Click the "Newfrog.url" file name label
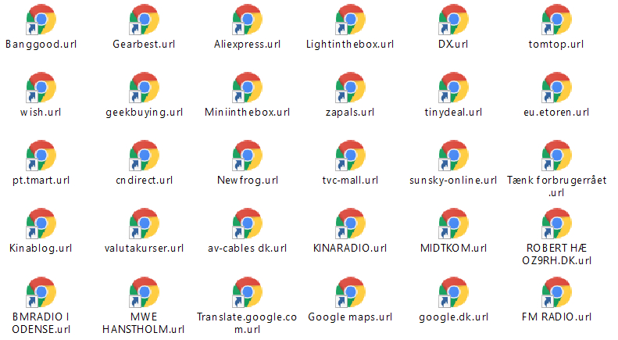 click(x=247, y=180)
